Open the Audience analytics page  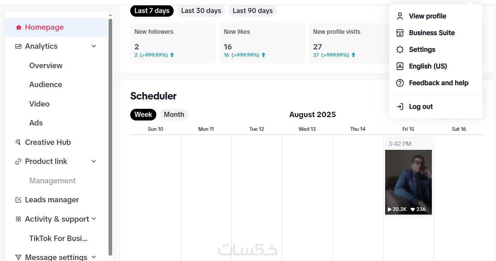point(46,85)
